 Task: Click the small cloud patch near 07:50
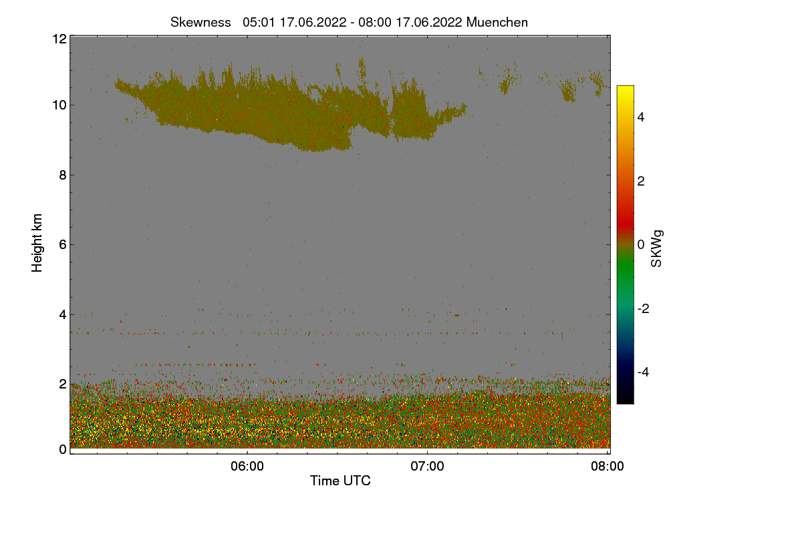[x=568, y=91]
